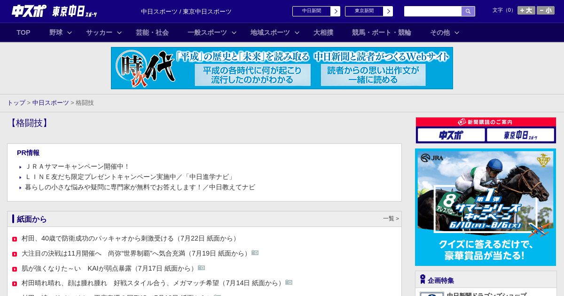Open the トップ breadcrumb link
This screenshot has width=564, height=296.
click(16, 102)
